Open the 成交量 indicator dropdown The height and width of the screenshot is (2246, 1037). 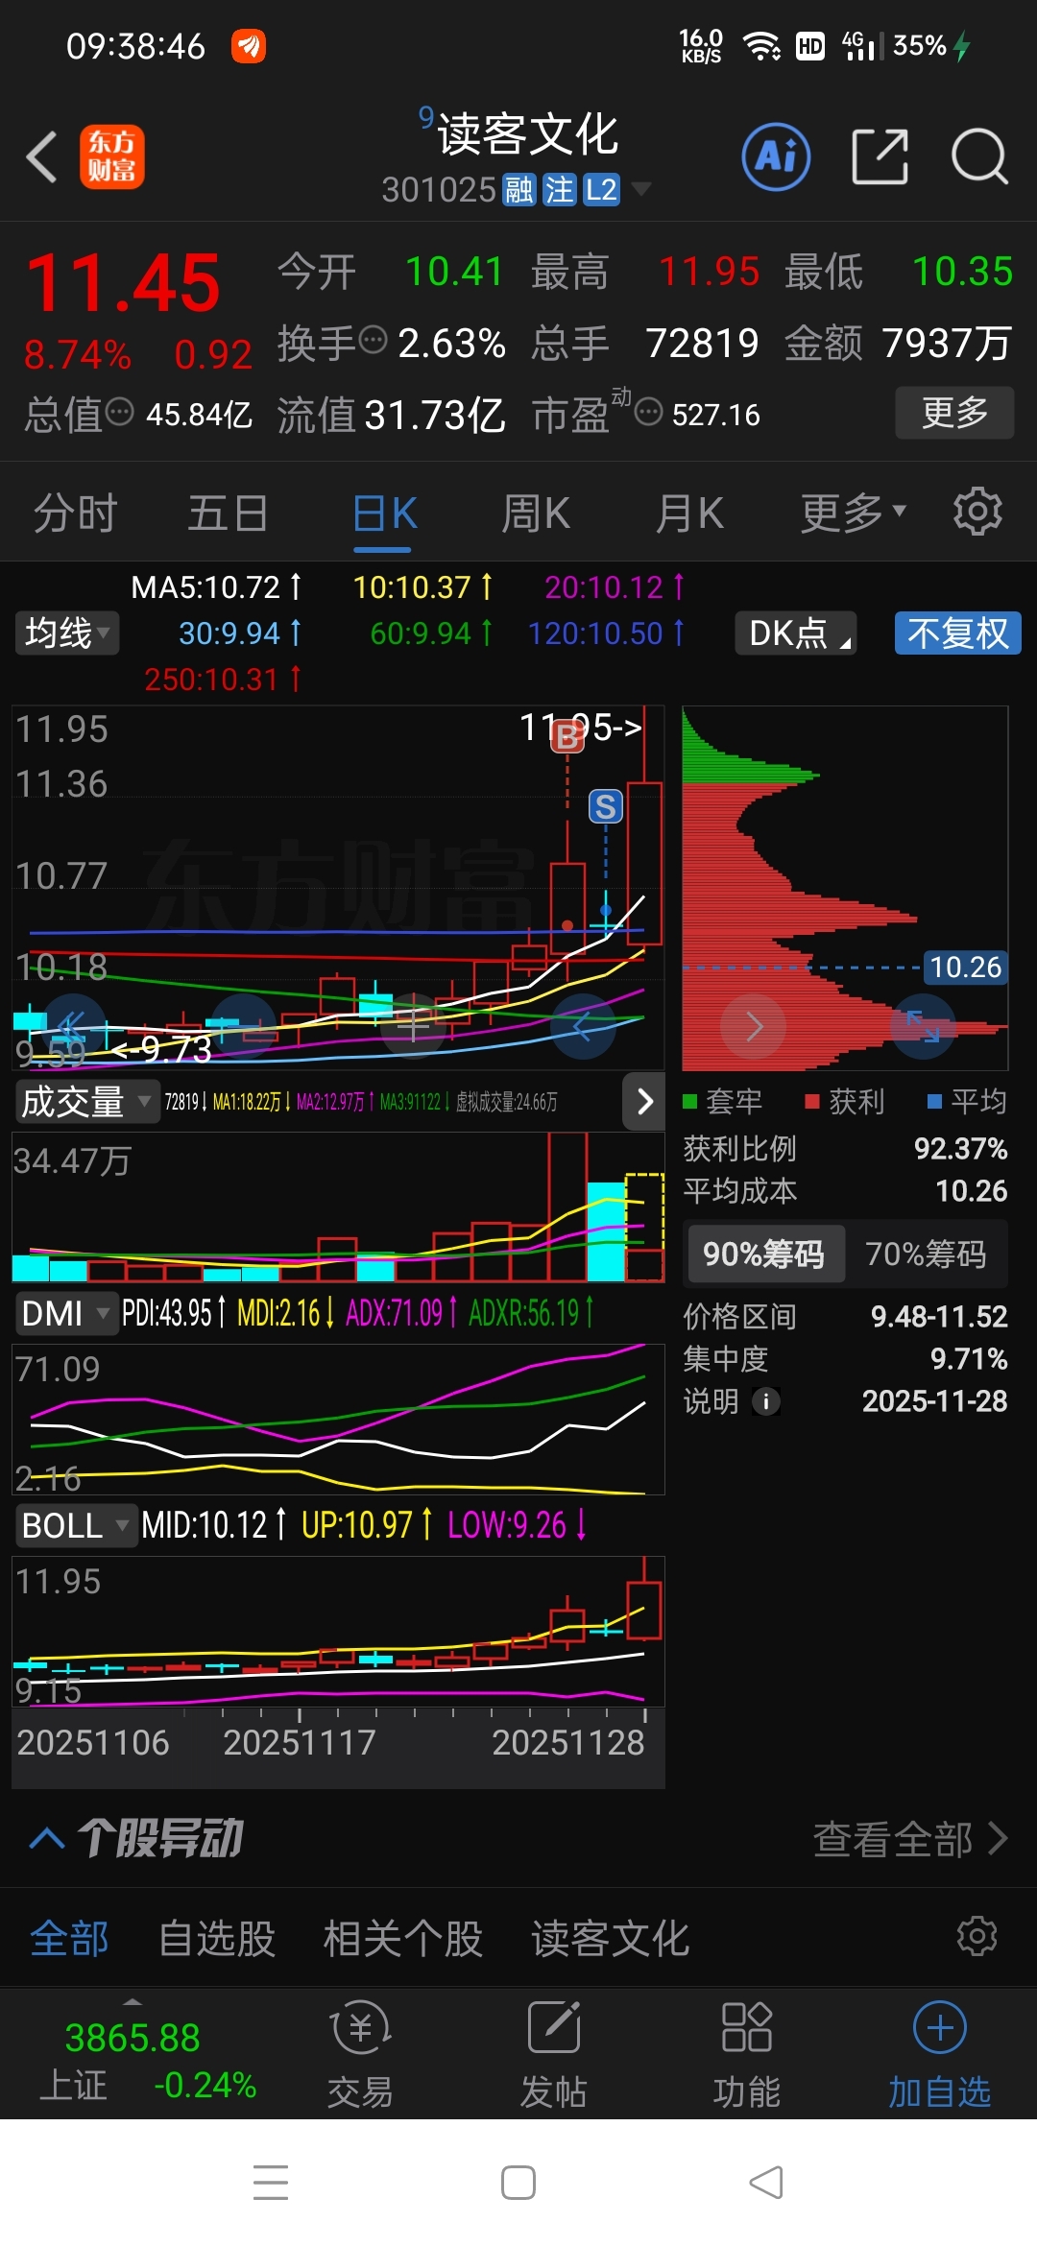pos(86,1101)
